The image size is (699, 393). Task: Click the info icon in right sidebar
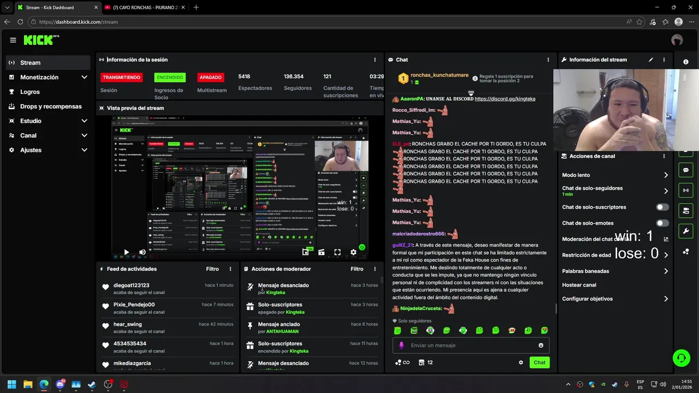(686, 62)
